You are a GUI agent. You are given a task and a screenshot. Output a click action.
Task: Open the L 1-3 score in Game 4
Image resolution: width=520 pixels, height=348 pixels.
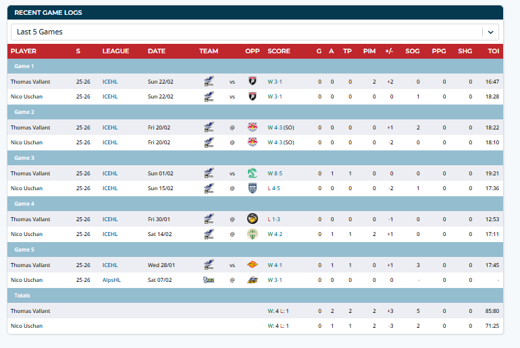click(274, 219)
